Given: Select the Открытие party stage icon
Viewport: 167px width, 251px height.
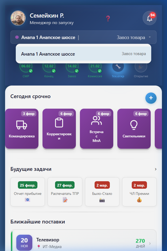Looking at the screenshot, I should pos(141,67).
